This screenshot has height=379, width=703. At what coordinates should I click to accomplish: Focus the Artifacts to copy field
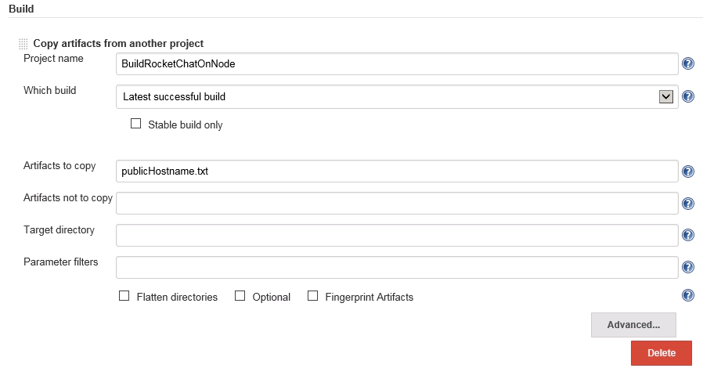(x=396, y=171)
